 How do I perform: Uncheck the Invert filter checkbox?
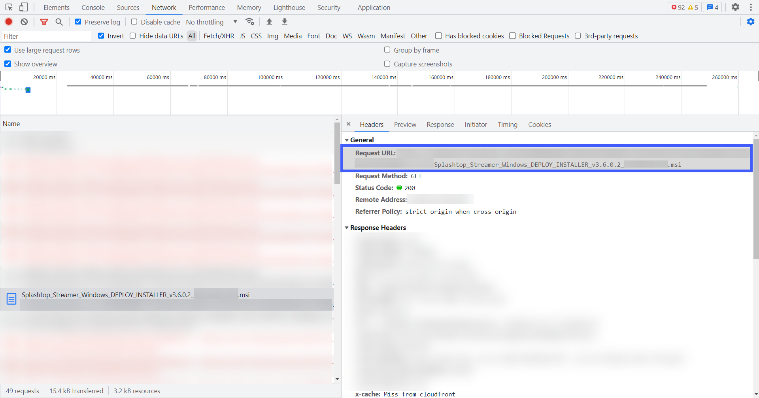[x=101, y=36]
